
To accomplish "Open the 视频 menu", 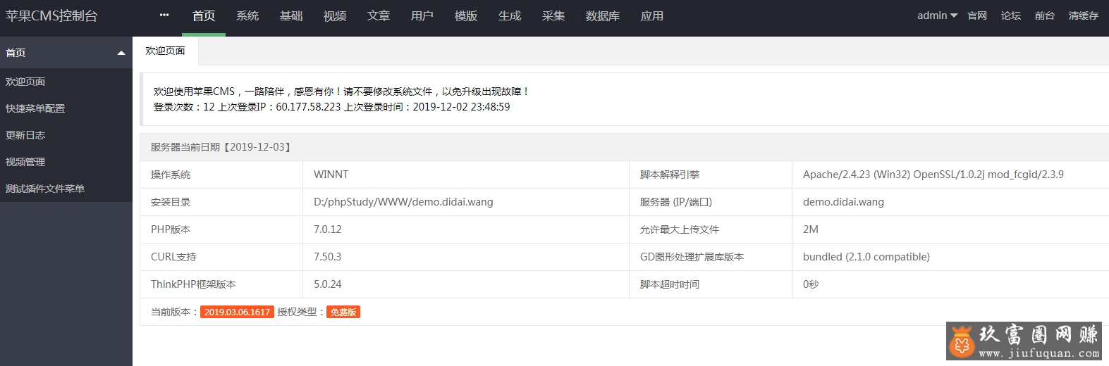I will [335, 15].
